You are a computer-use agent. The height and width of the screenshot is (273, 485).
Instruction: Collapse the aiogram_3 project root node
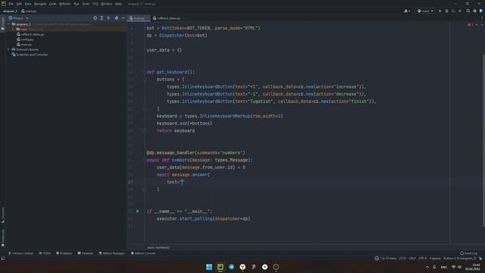(x=8, y=24)
